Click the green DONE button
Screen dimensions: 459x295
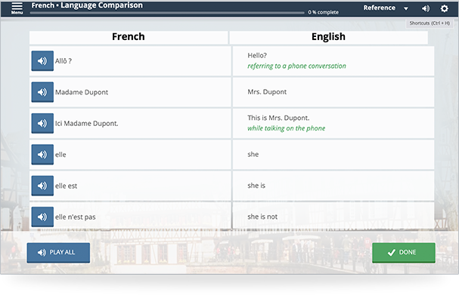(403, 253)
